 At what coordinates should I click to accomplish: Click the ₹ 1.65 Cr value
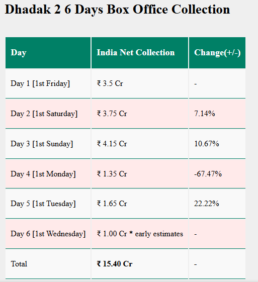(112, 204)
